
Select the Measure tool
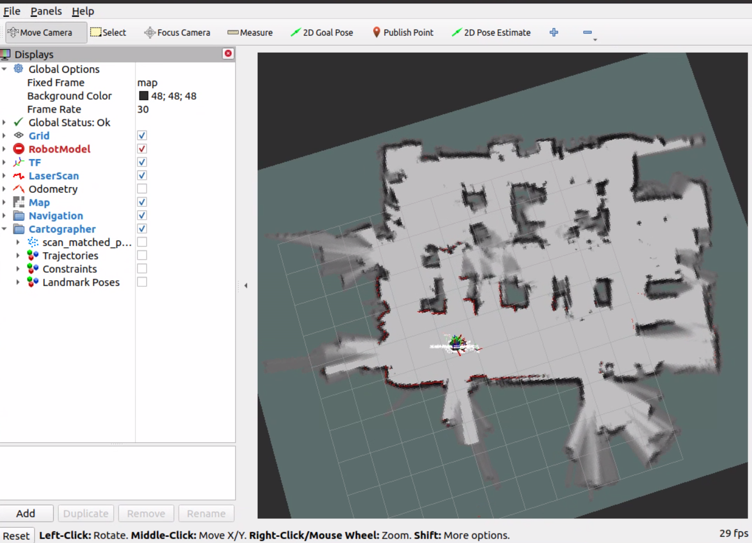pyautogui.click(x=250, y=32)
